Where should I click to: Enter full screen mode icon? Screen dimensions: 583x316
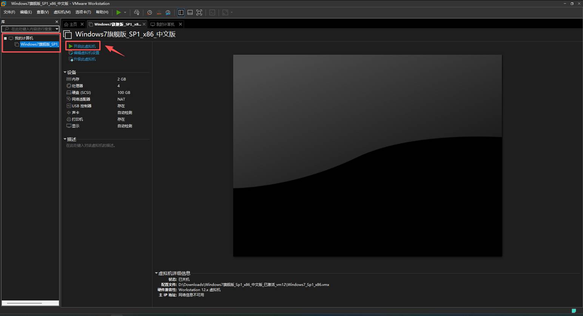point(199,12)
